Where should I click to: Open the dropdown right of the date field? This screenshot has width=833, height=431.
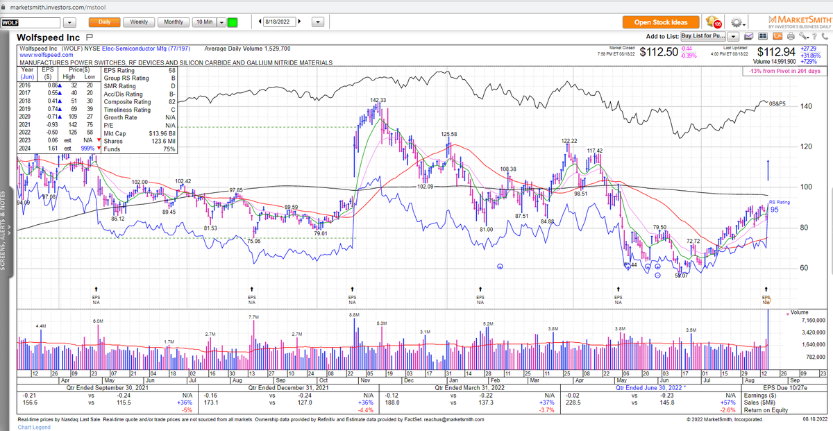[x=318, y=22]
